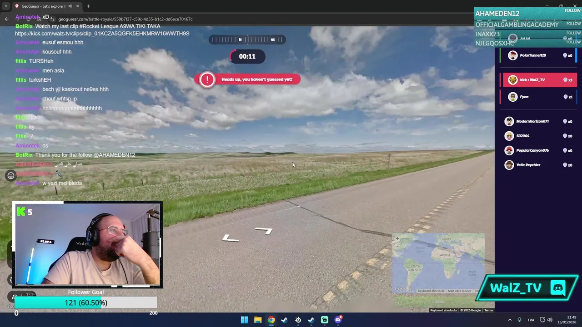Screen dimensions: 582x327
Task: Click the WalZ_TV Discord badge
Action: coord(527,288)
